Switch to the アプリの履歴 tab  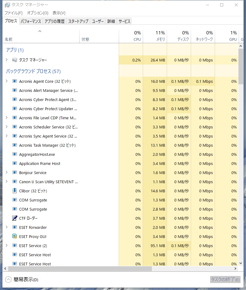54,21
